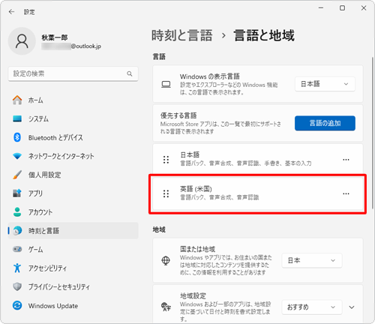375x324 pixels.
Task: Click the ホーム house icon
Action: (x=17, y=100)
